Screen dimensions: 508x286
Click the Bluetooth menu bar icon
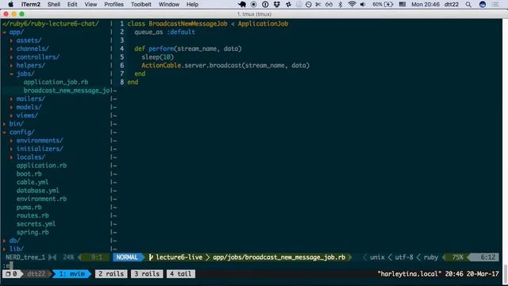coord(341,4)
